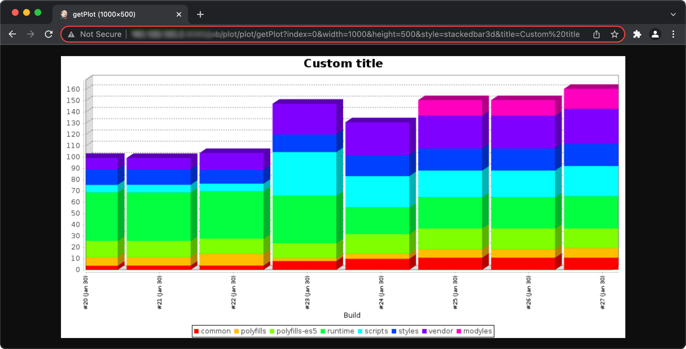Click the 50 y-axis value

76,213
